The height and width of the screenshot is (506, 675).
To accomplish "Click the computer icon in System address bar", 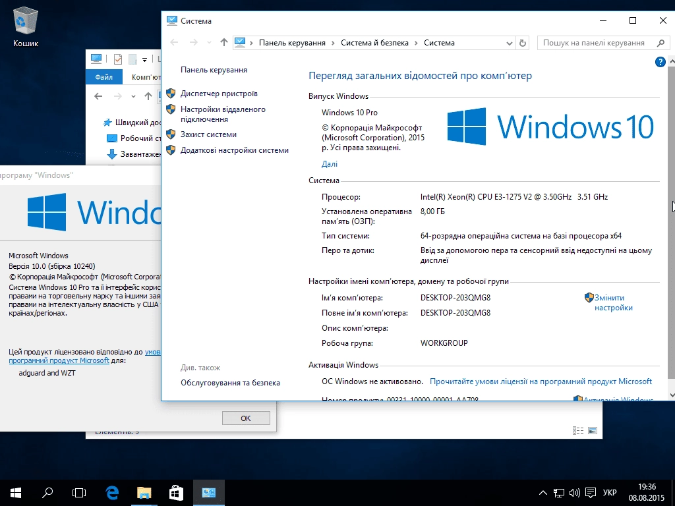I will [x=240, y=43].
